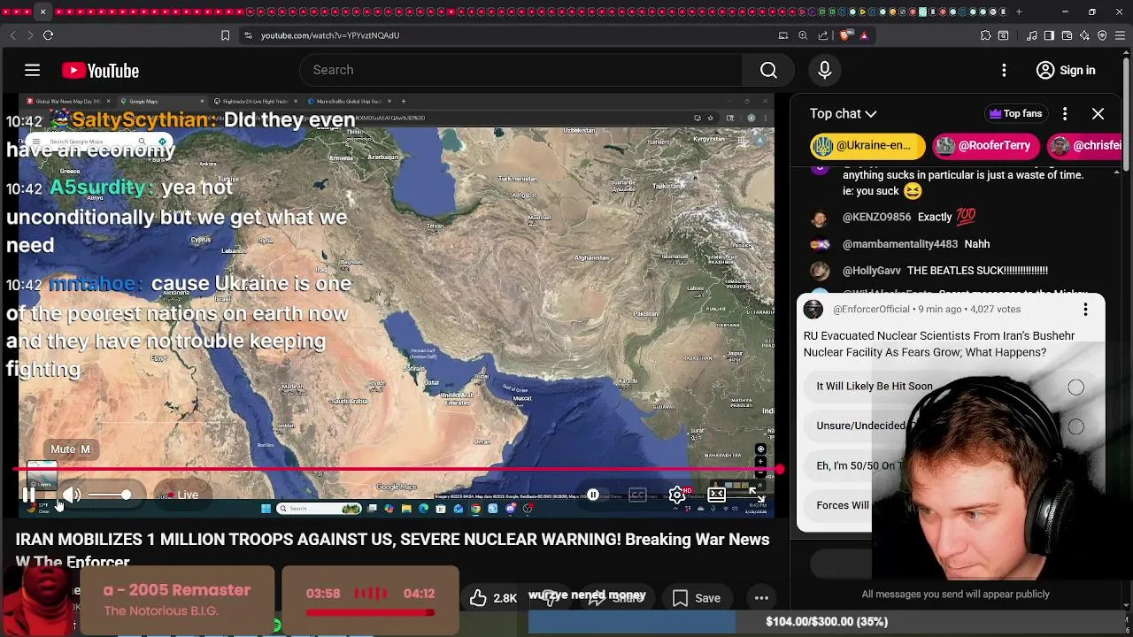Click the video title text
Image resolution: width=1133 pixels, height=637 pixels.
pyautogui.click(x=392, y=549)
